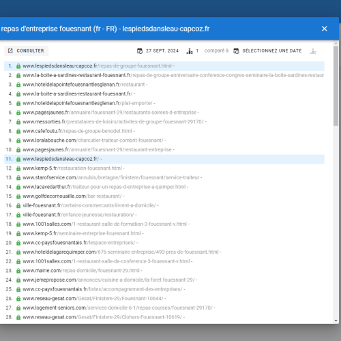Open result 1 lespiedsdansleau-capcoz.fr repas-de-groupe link

[97, 66]
